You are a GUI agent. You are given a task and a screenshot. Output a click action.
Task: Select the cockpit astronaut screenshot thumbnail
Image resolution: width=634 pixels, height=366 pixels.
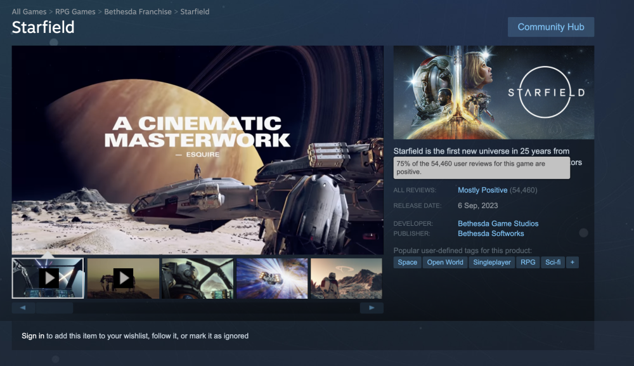tap(197, 278)
